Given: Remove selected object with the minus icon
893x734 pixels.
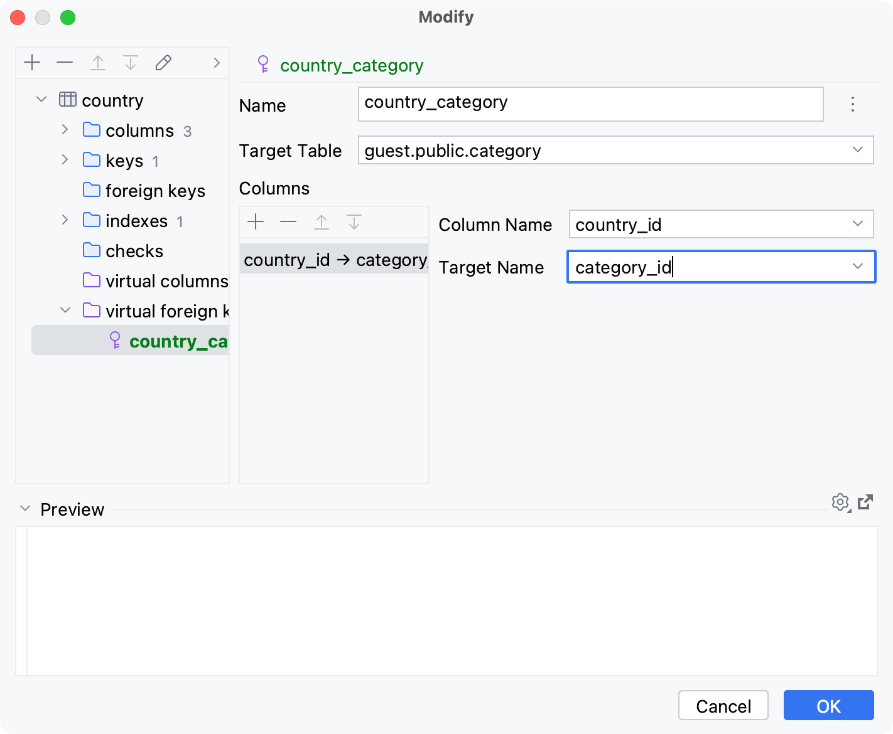Looking at the screenshot, I should click(65, 62).
